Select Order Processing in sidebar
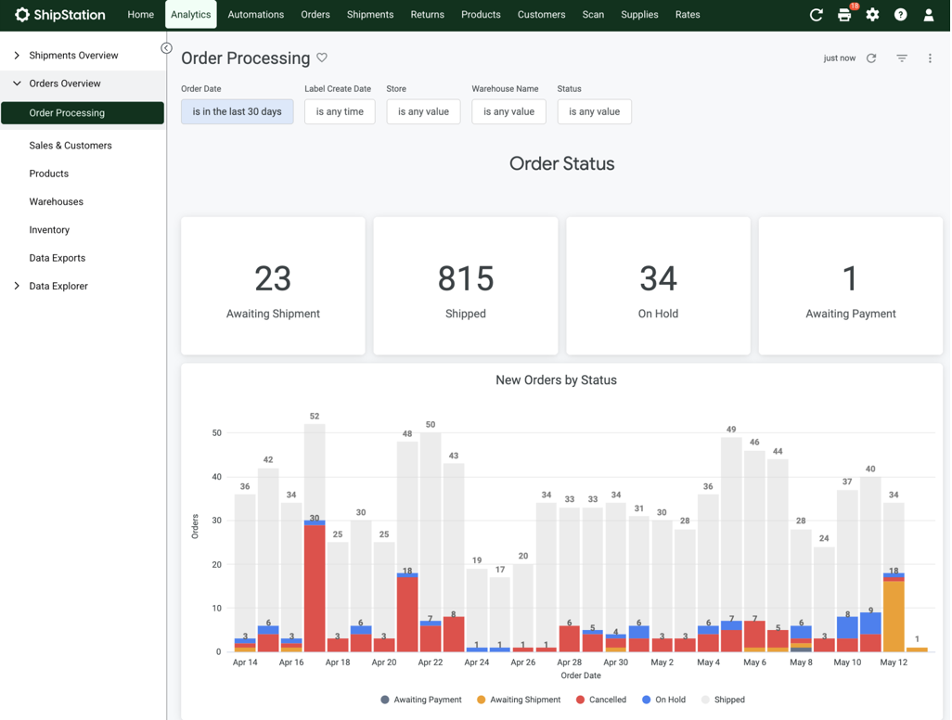 [83, 113]
